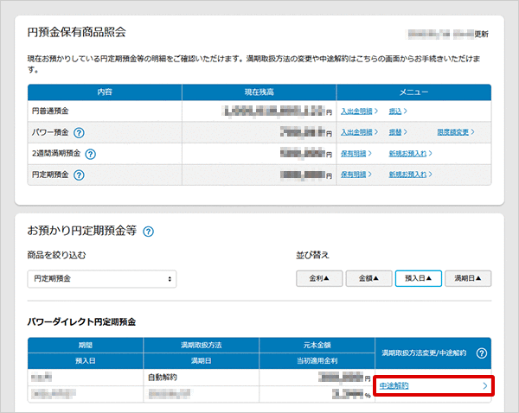Click the 自動解約 cell text
The height and width of the screenshot is (413, 519).
coord(163,377)
